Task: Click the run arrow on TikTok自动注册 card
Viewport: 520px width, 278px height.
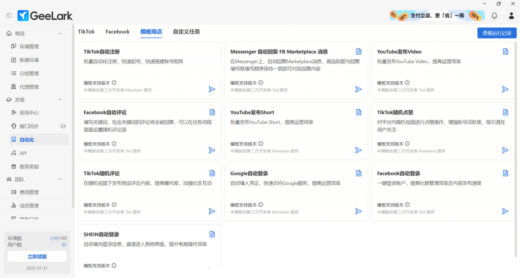Action: [x=212, y=89]
